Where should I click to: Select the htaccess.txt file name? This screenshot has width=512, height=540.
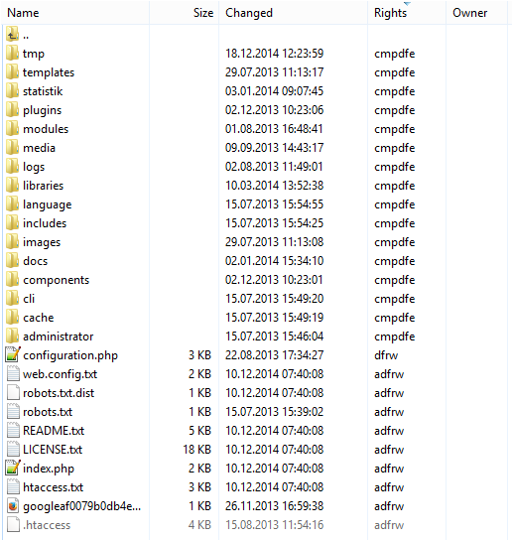pos(53,487)
